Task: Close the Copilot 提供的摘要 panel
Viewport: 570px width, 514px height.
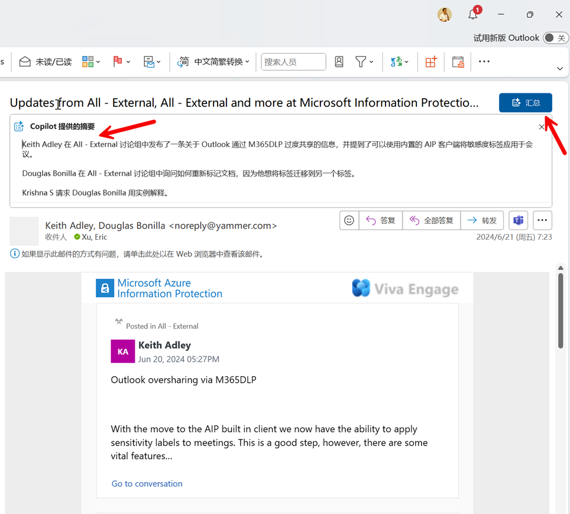Action: click(x=541, y=127)
